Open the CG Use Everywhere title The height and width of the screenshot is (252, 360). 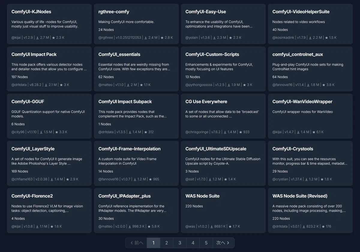(206, 102)
